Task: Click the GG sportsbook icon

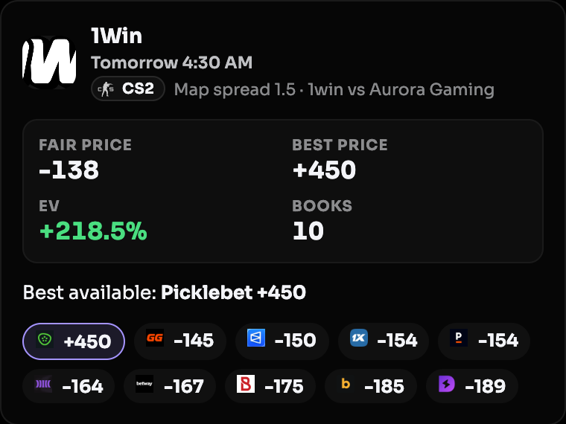Action: pyautogui.click(x=155, y=338)
